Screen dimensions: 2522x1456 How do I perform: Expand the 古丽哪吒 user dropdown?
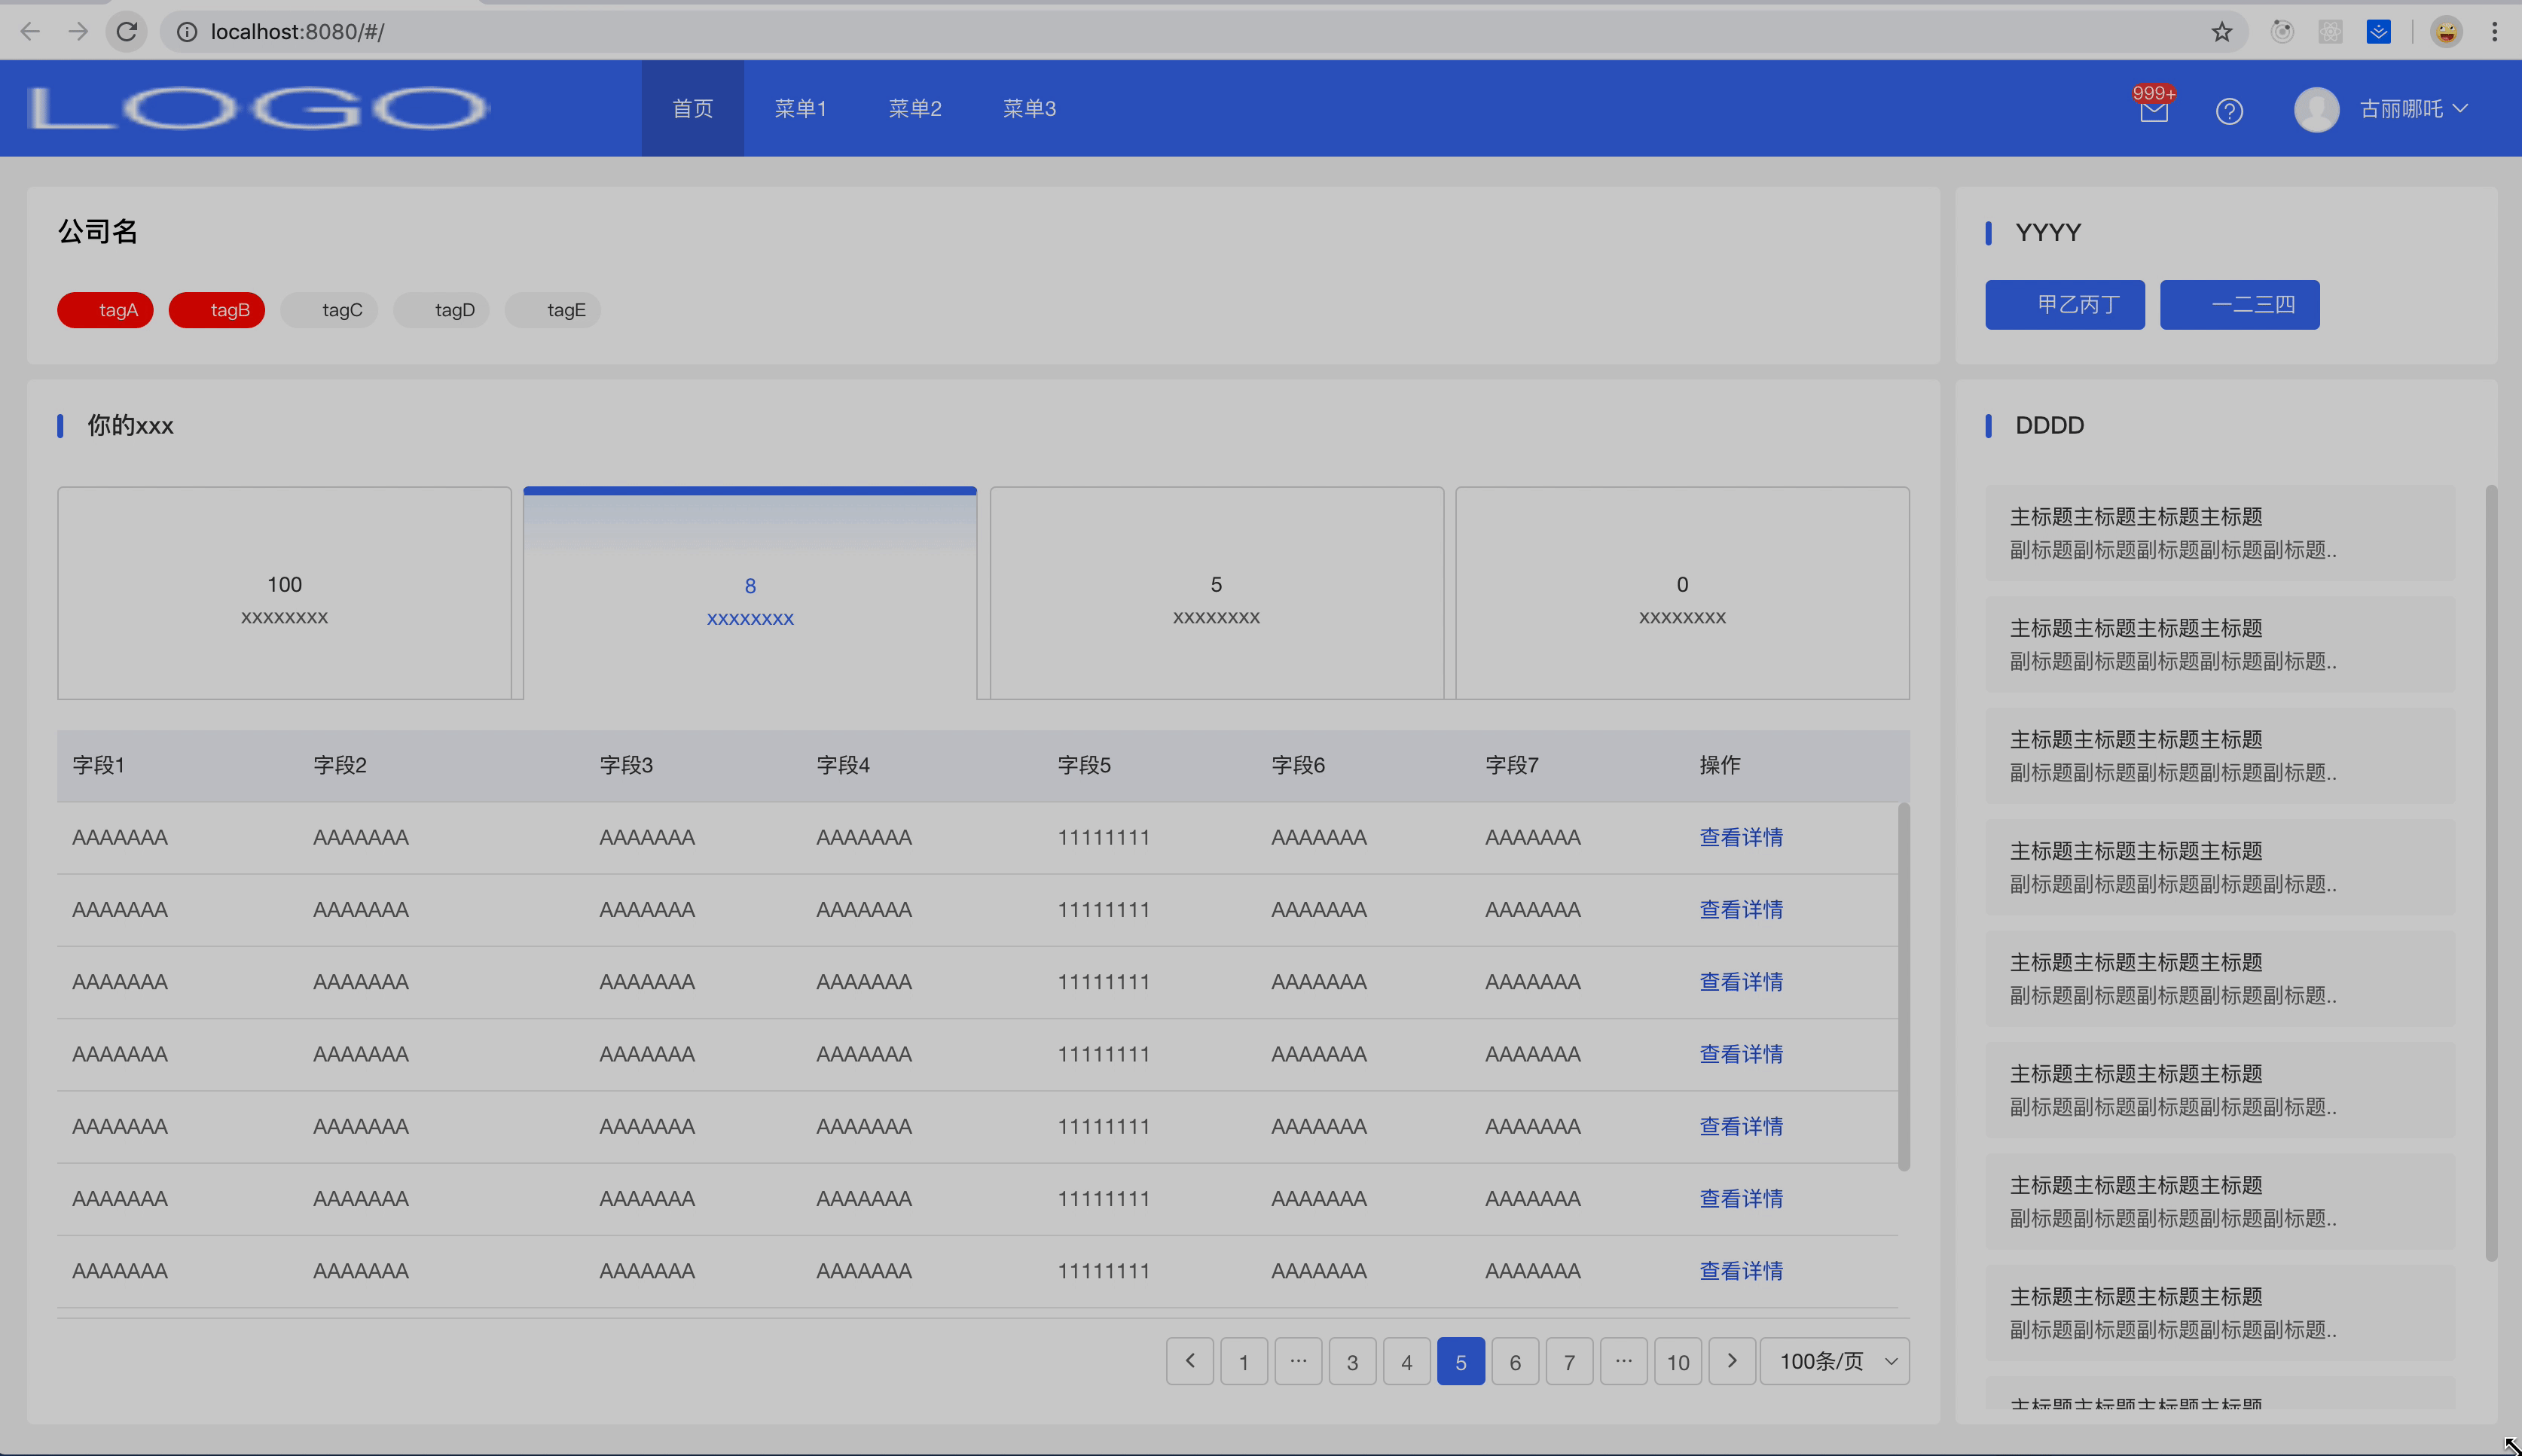point(2413,109)
